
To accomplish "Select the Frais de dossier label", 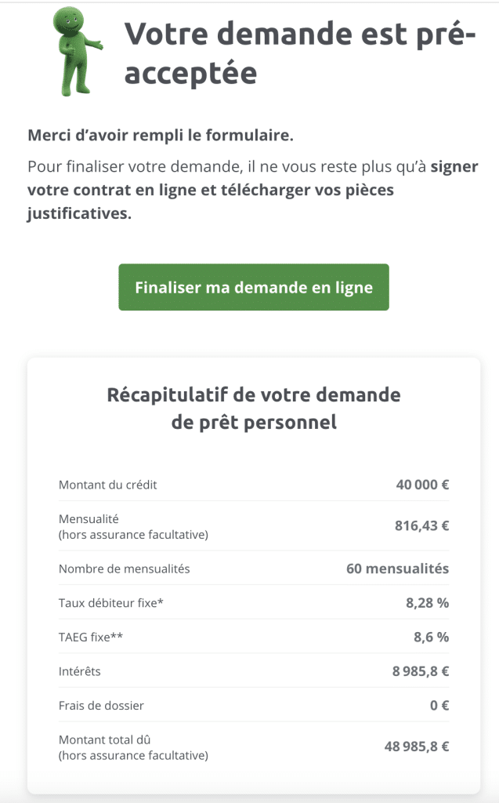I will 101,706.
